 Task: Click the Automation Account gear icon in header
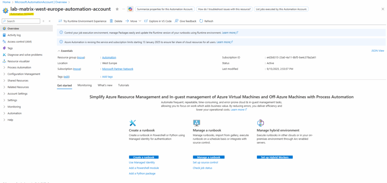pyautogui.click(x=5, y=11)
